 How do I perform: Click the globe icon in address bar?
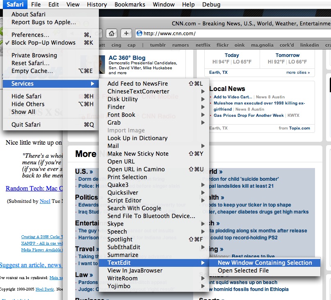click(x=139, y=33)
